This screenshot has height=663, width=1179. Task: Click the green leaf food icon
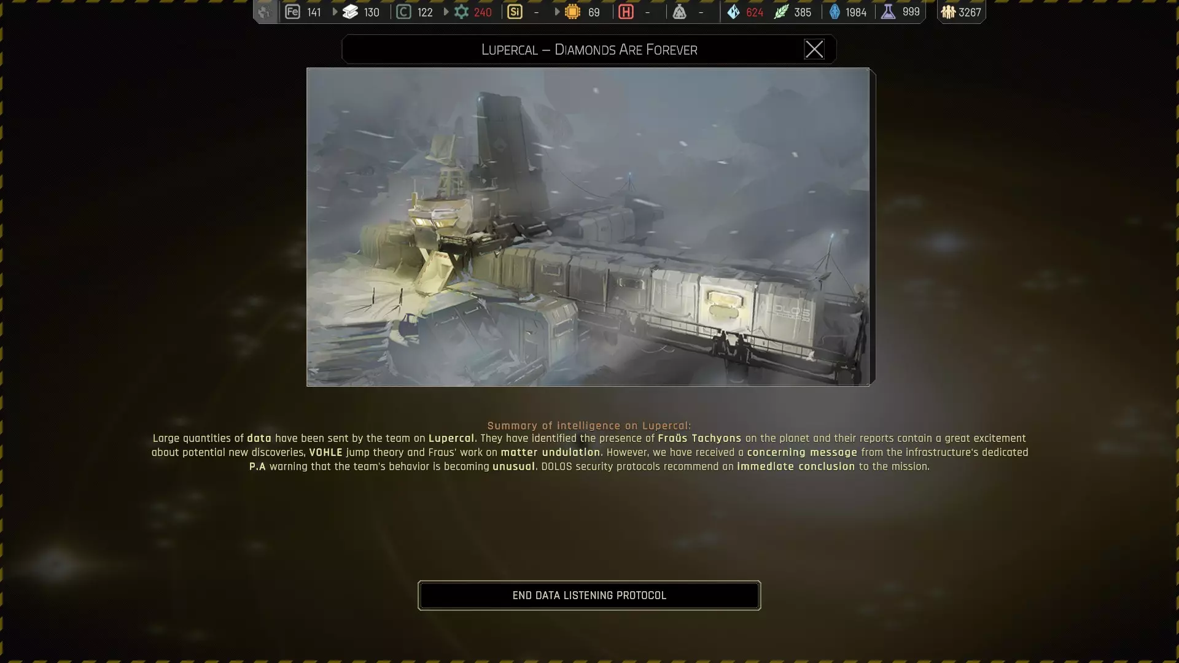780,12
